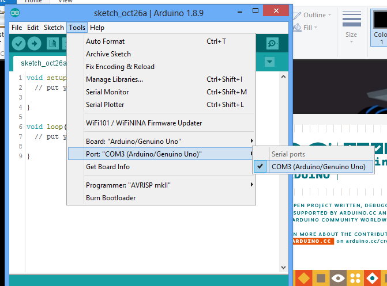Close the Arduino IDE window

[276, 10]
